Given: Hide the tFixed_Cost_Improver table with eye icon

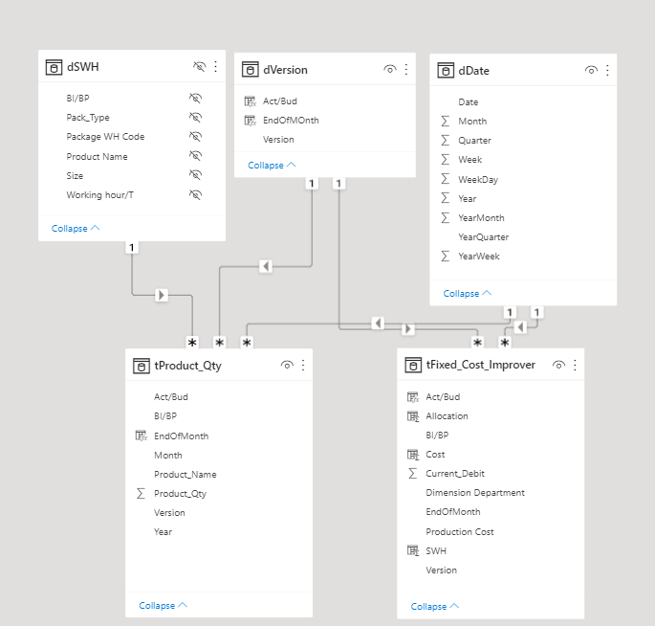Looking at the screenshot, I should (559, 365).
